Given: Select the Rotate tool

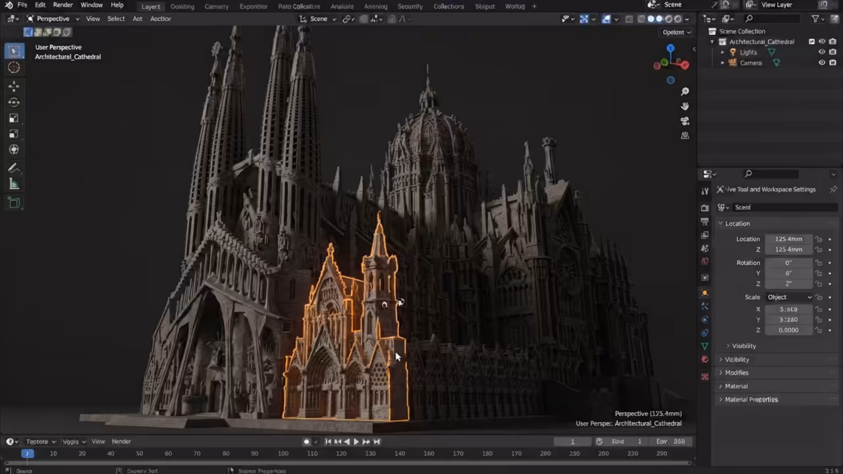Looking at the screenshot, I should click(14, 102).
